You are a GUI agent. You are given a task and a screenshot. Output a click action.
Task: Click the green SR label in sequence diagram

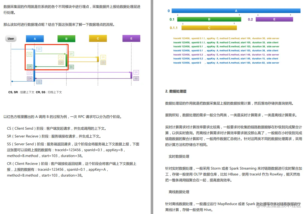[x=71, y=54]
